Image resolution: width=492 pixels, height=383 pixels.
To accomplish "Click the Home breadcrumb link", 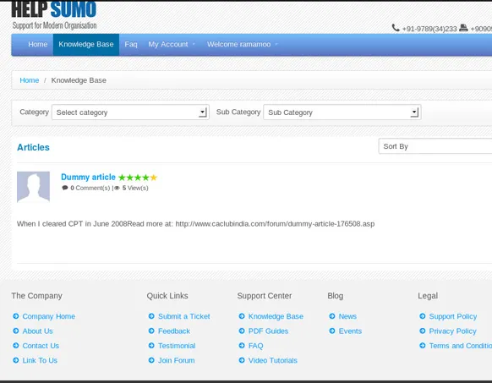I will tap(30, 80).
